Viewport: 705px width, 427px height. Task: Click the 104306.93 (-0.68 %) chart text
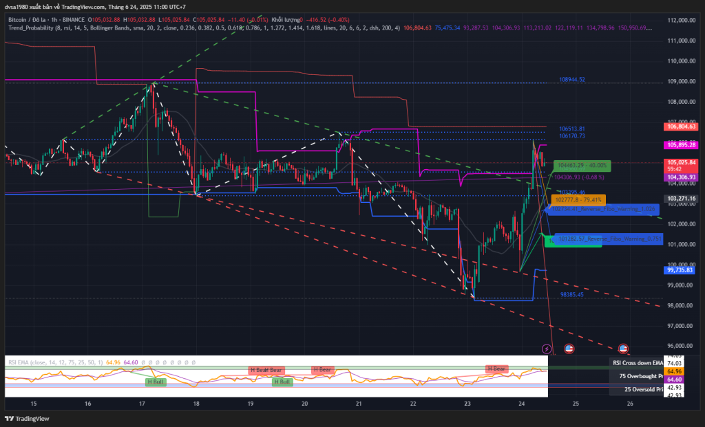(x=579, y=177)
